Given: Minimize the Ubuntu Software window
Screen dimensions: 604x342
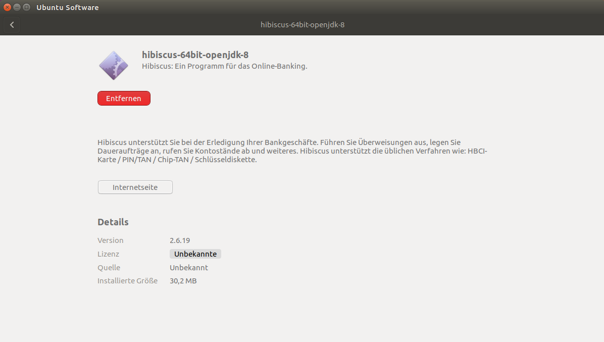Looking at the screenshot, I should [x=17, y=7].
